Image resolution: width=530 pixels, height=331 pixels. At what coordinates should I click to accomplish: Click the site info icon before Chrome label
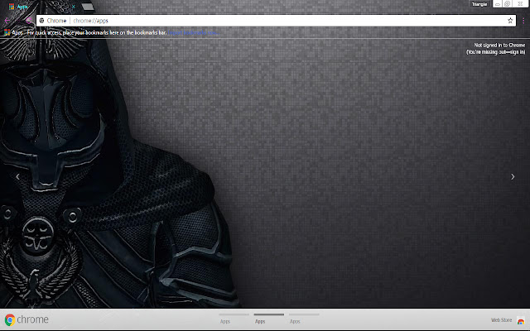tap(42, 21)
